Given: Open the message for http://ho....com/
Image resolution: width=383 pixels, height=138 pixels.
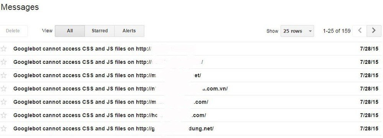Looking at the screenshot, I should [110, 115].
